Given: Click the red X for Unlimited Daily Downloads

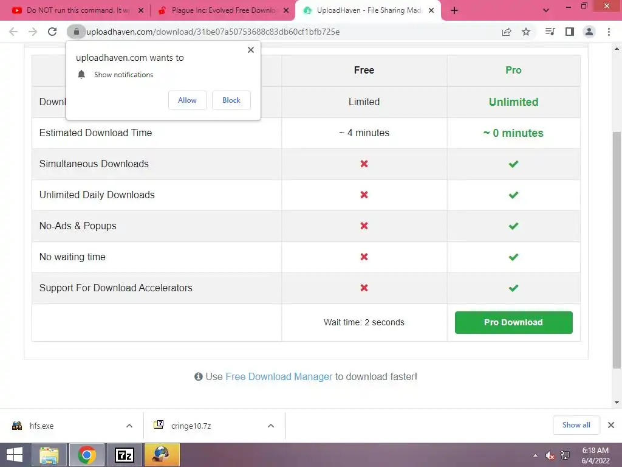Looking at the screenshot, I should tap(364, 195).
